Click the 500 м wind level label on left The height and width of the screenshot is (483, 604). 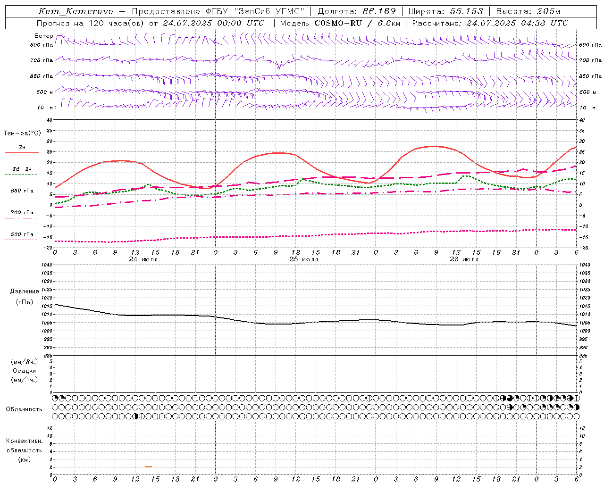click(x=45, y=92)
